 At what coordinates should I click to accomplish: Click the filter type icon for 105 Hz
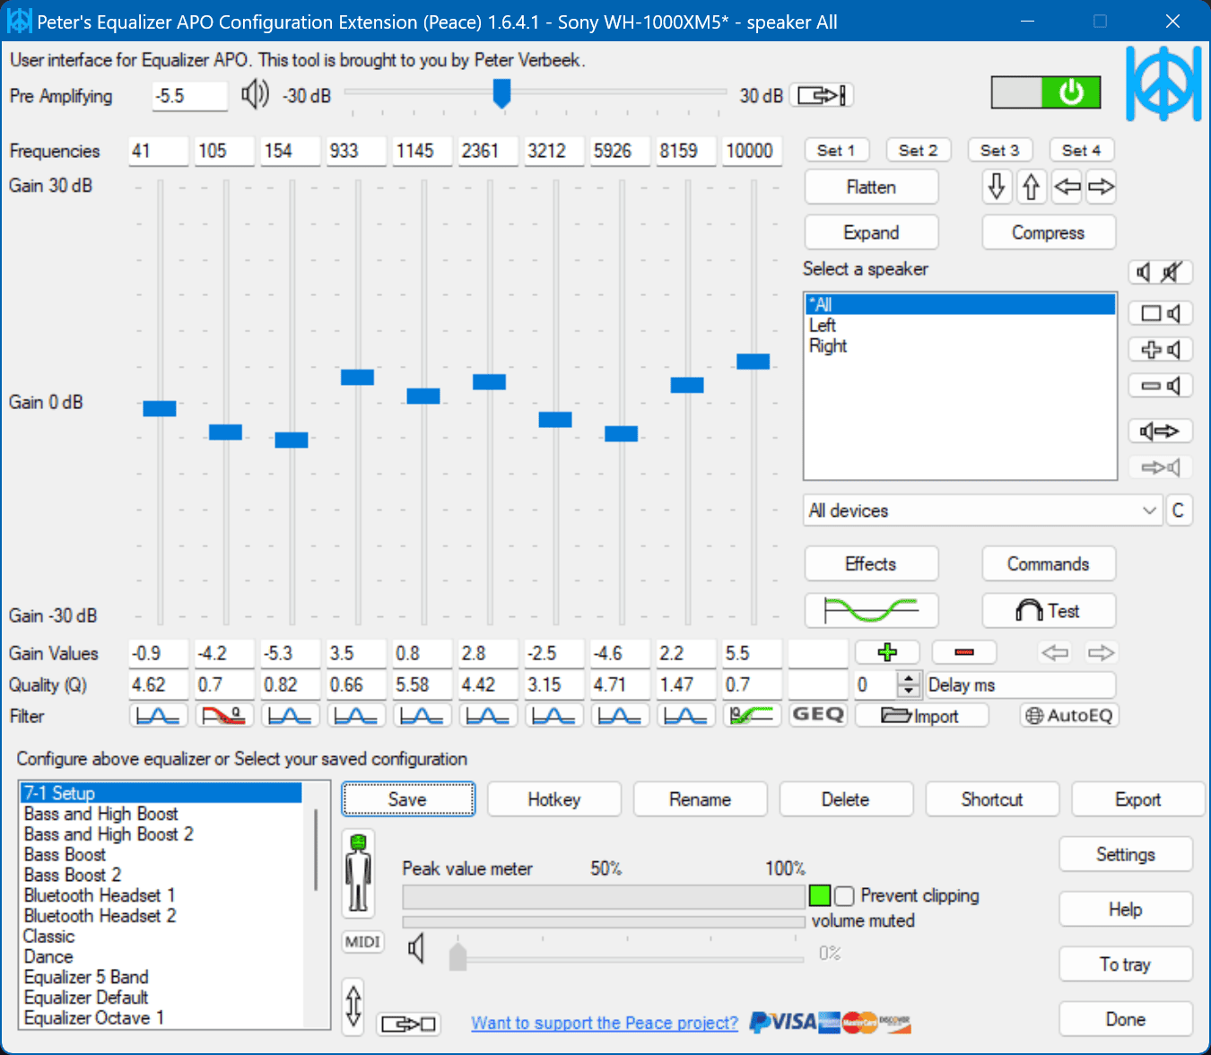click(224, 716)
